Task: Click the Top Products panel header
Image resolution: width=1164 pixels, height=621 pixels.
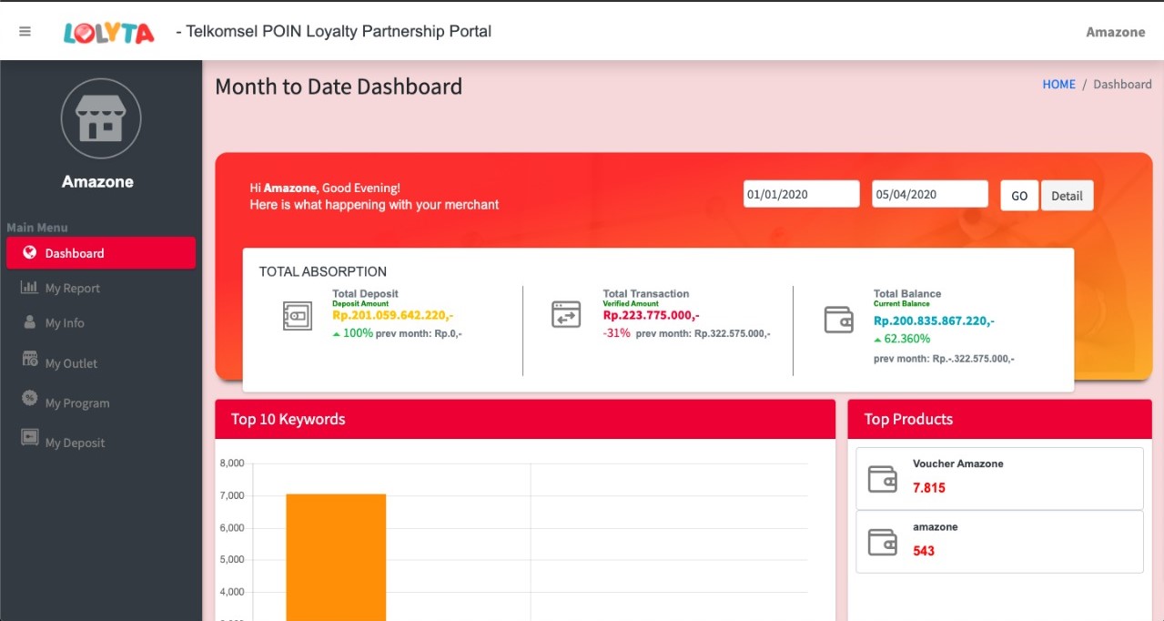Action: [x=999, y=419]
